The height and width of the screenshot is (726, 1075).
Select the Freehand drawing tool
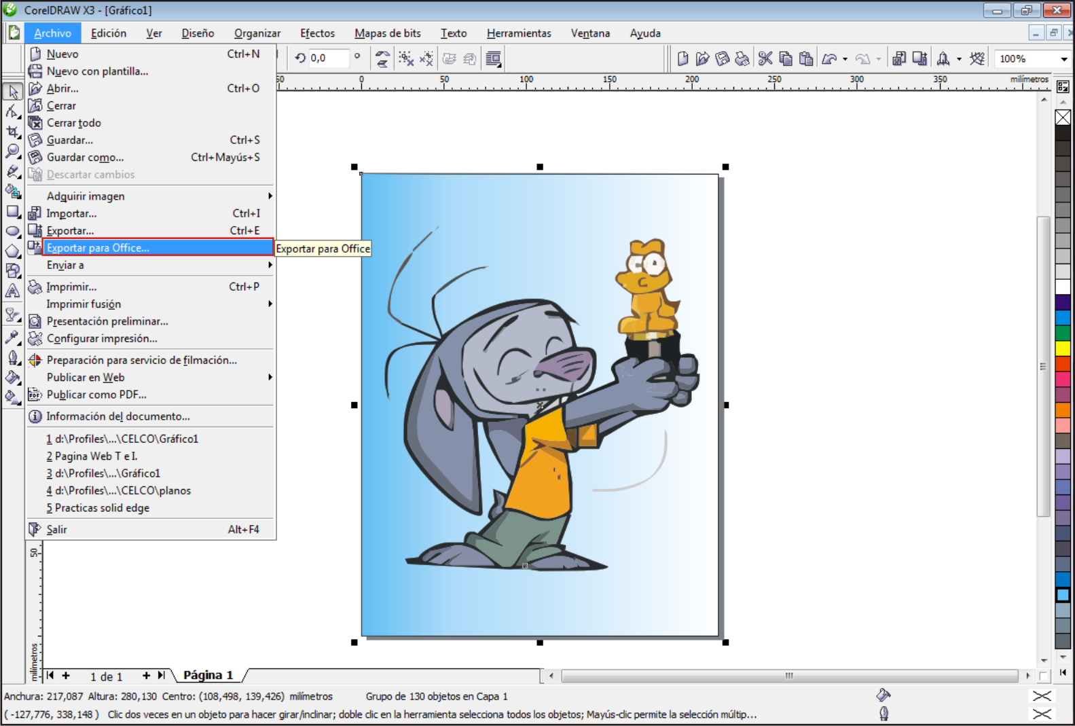click(x=13, y=171)
